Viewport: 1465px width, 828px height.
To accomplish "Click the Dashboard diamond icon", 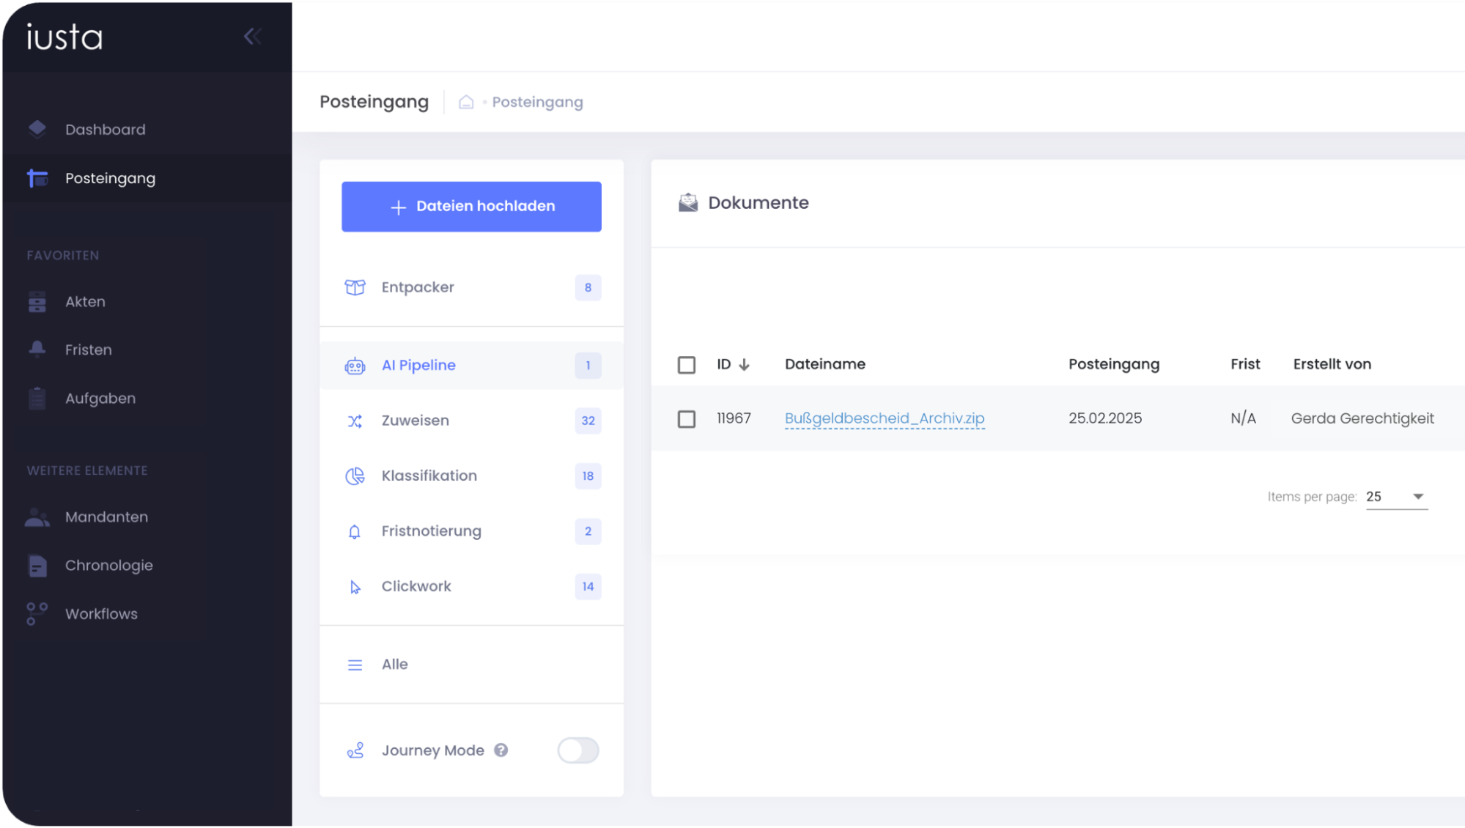I will coord(37,129).
